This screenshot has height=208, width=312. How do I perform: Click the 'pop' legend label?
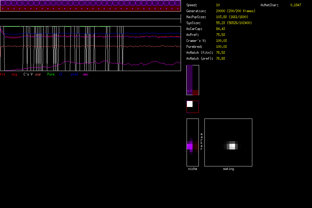(x=38, y=74)
